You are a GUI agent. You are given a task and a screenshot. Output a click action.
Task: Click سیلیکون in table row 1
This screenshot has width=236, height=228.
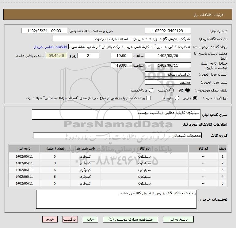[x=144, y=156]
